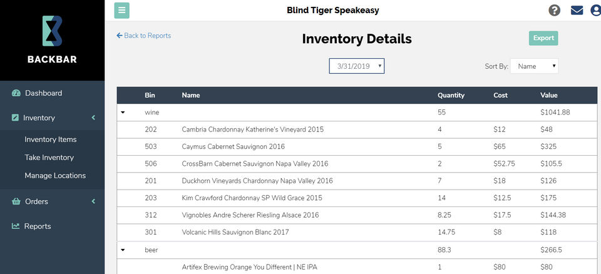601x274 pixels.
Task: Collapse the beer category row
Action: (123, 250)
